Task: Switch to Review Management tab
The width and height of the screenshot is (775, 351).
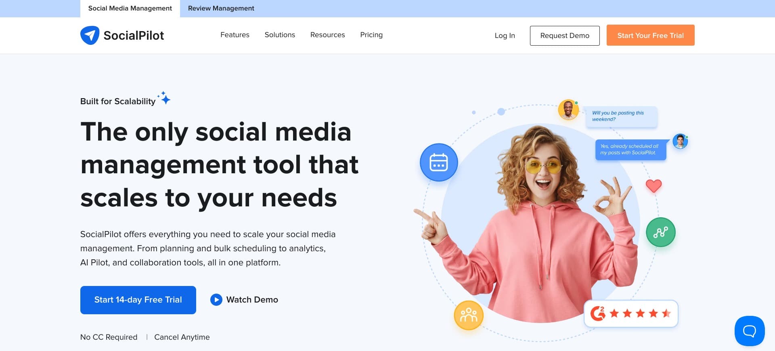Action: click(221, 8)
